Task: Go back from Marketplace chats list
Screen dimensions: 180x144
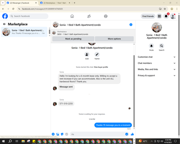Action: point(4,24)
